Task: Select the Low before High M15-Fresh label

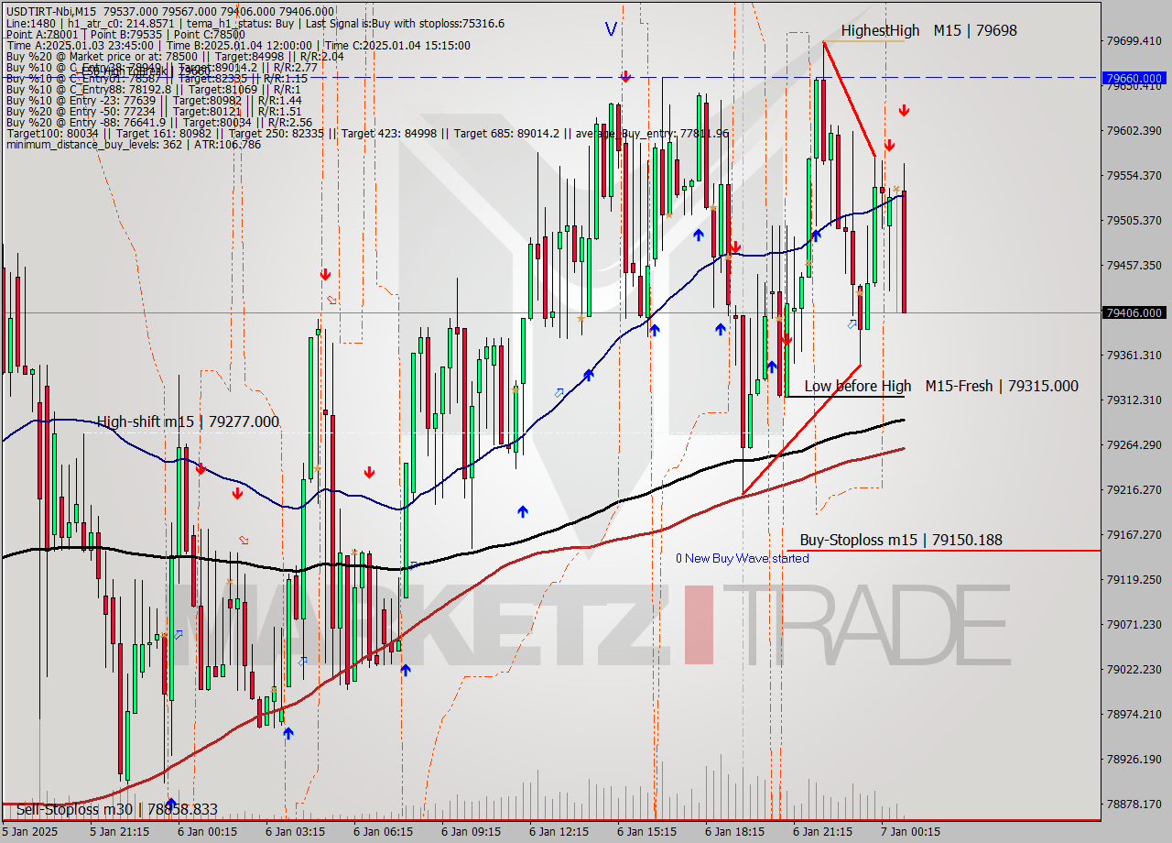Action: click(941, 386)
